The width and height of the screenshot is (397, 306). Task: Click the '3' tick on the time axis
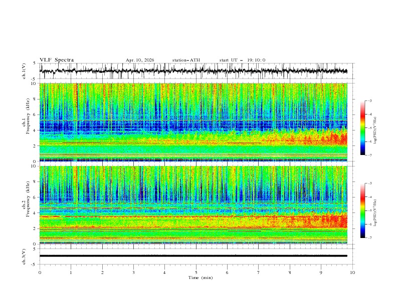[x=133, y=272]
